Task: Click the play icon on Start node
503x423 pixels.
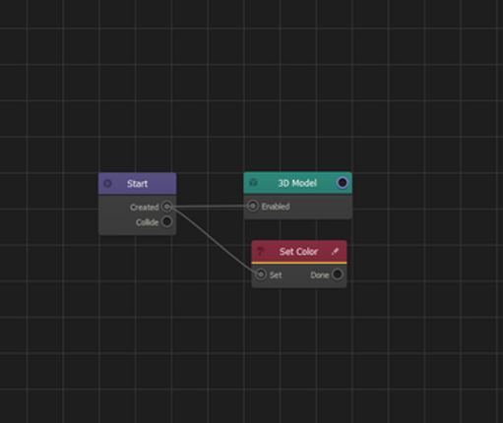Action: coord(107,184)
